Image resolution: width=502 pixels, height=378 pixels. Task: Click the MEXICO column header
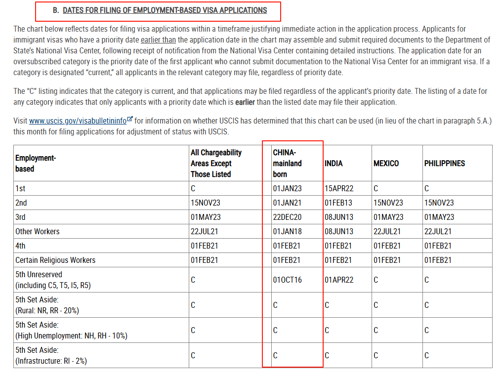point(386,163)
